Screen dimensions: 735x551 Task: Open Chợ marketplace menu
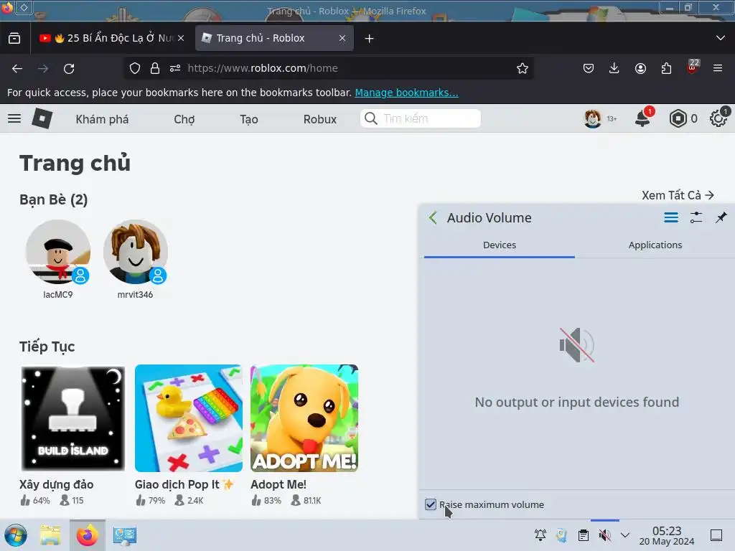pos(184,120)
